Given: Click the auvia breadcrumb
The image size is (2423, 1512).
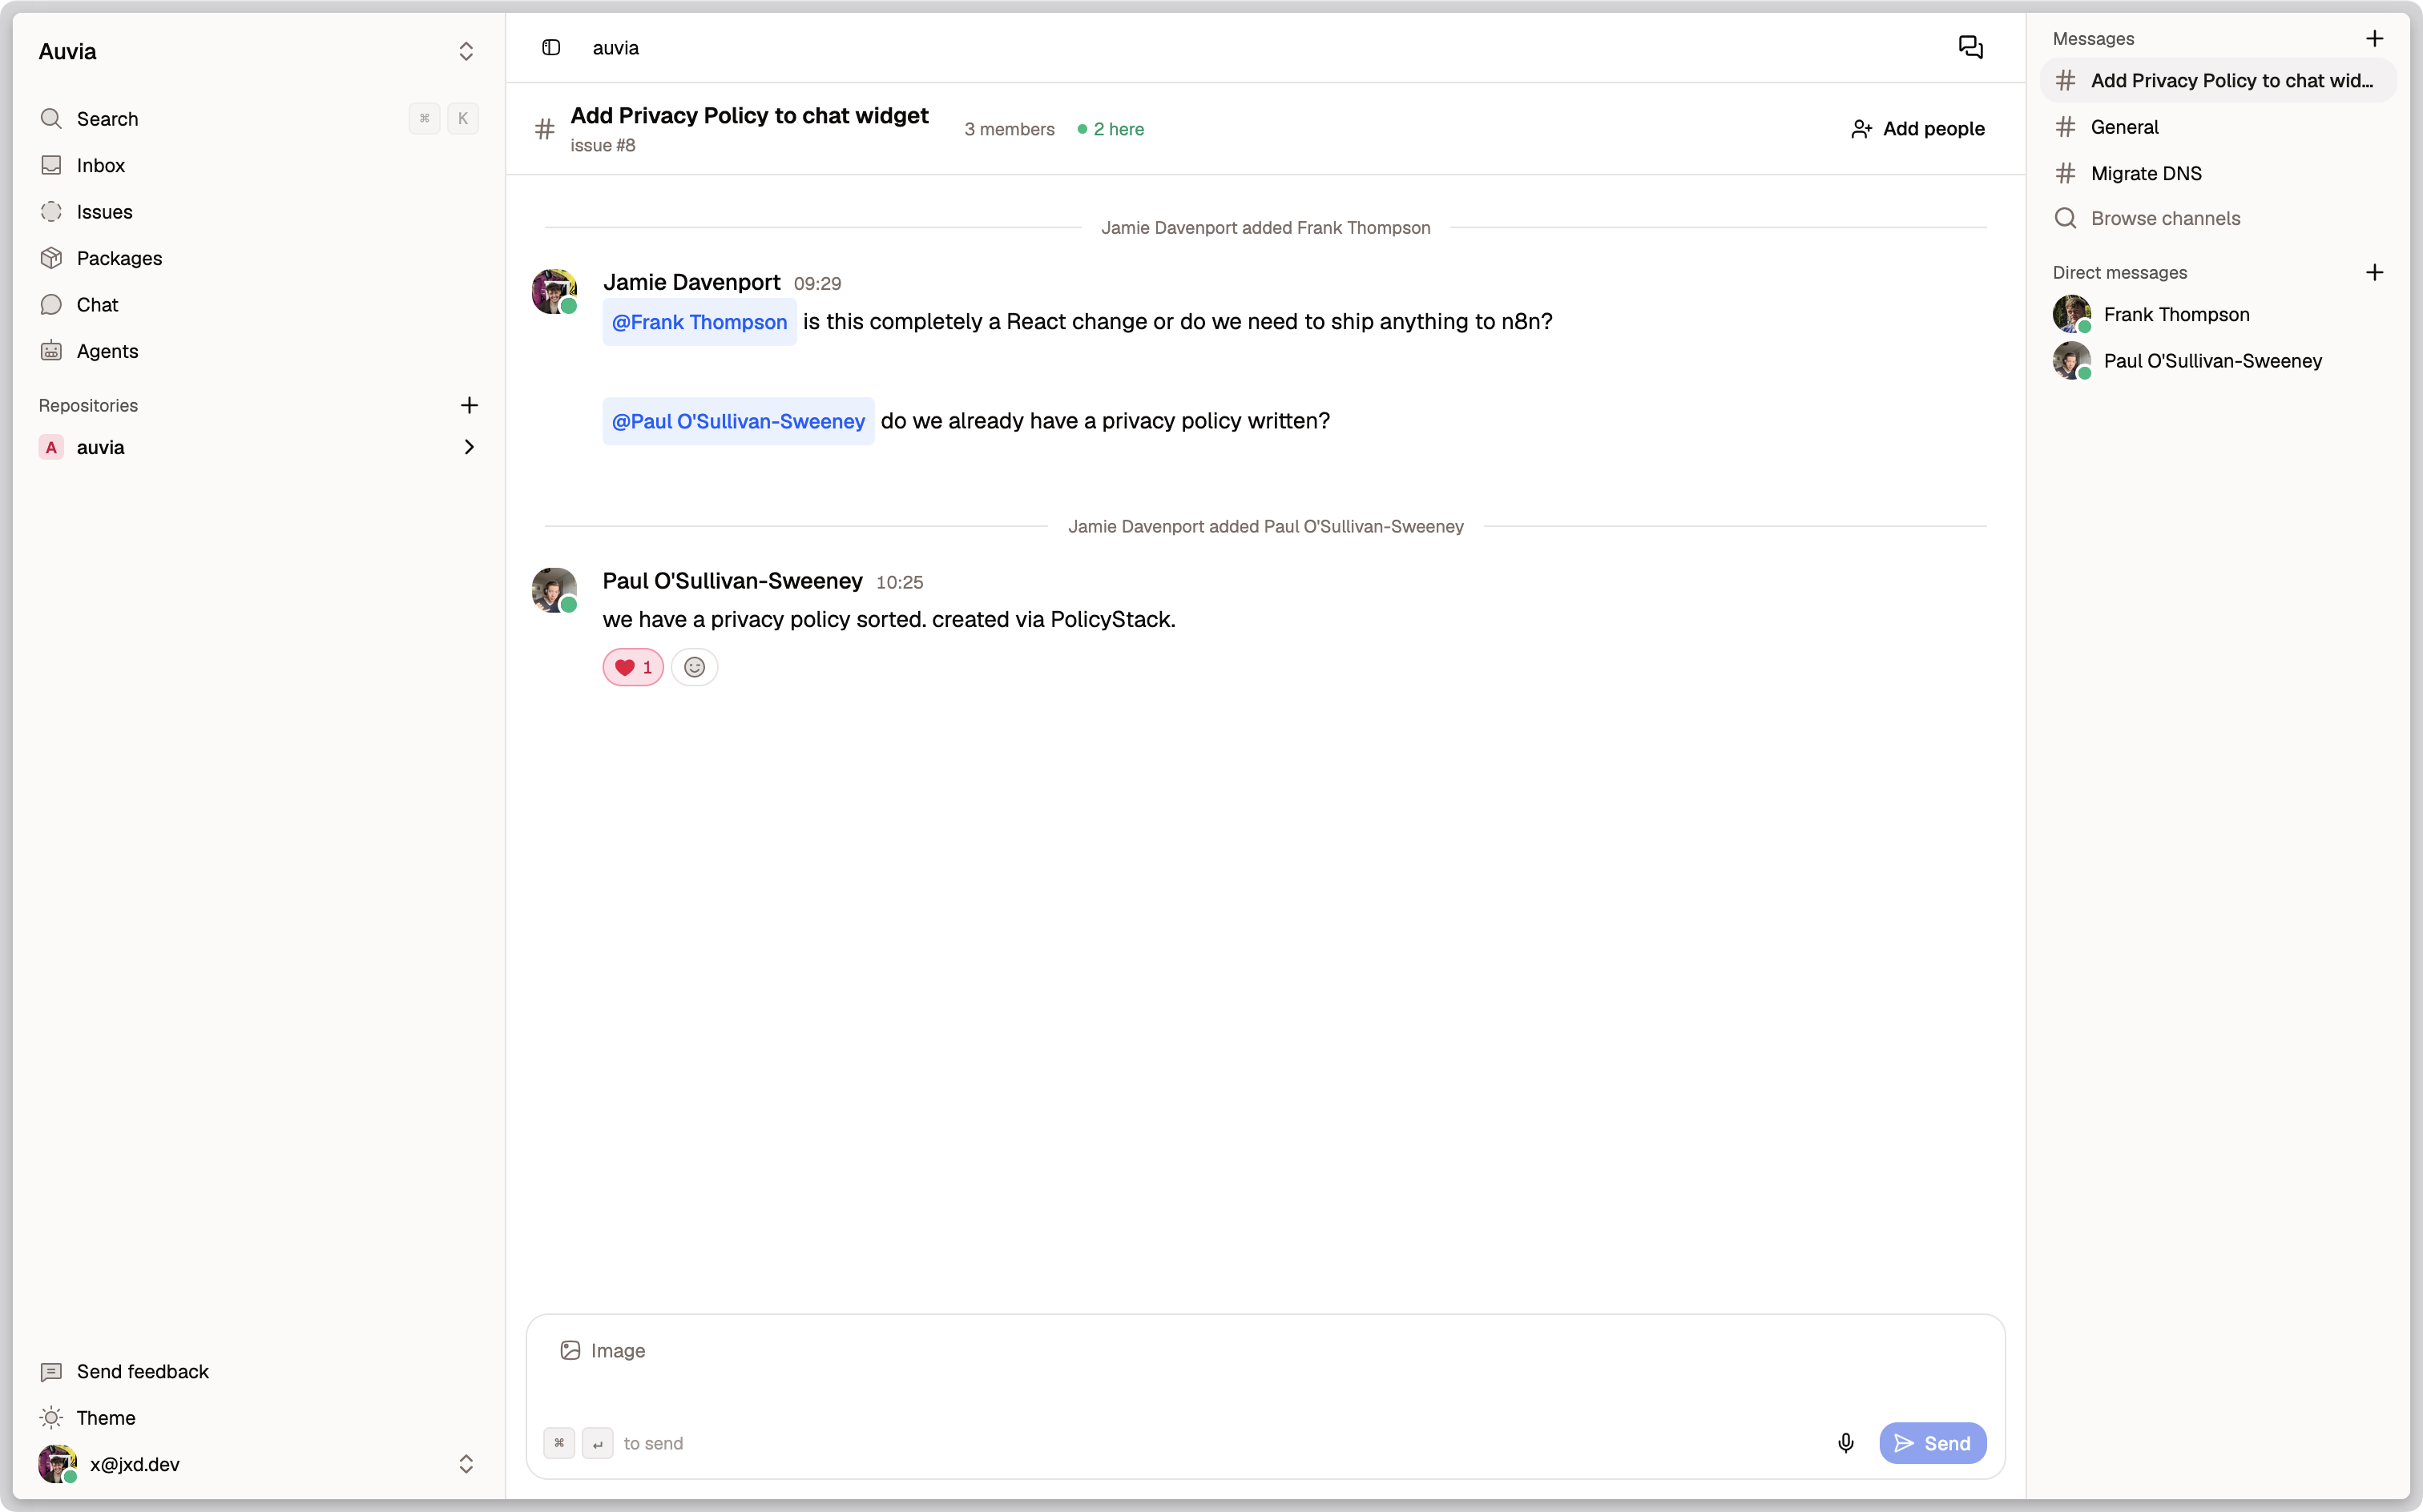Looking at the screenshot, I should [615, 48].
